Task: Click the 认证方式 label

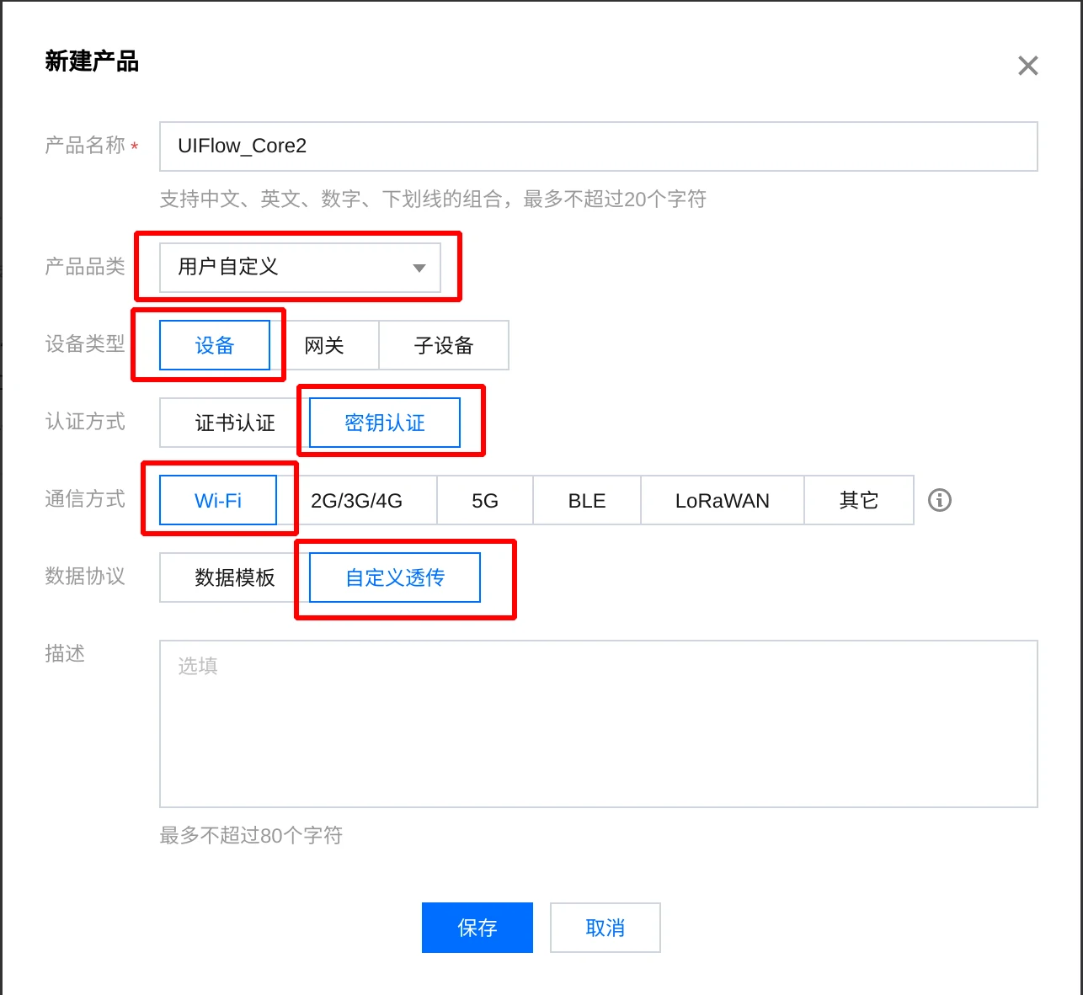Action: (x=85, y=422)
